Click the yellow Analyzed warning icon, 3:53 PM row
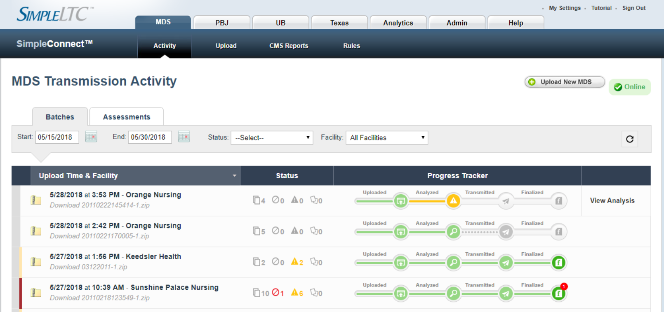Viewport: 664px width, 312px height. (x=453, y=201)
